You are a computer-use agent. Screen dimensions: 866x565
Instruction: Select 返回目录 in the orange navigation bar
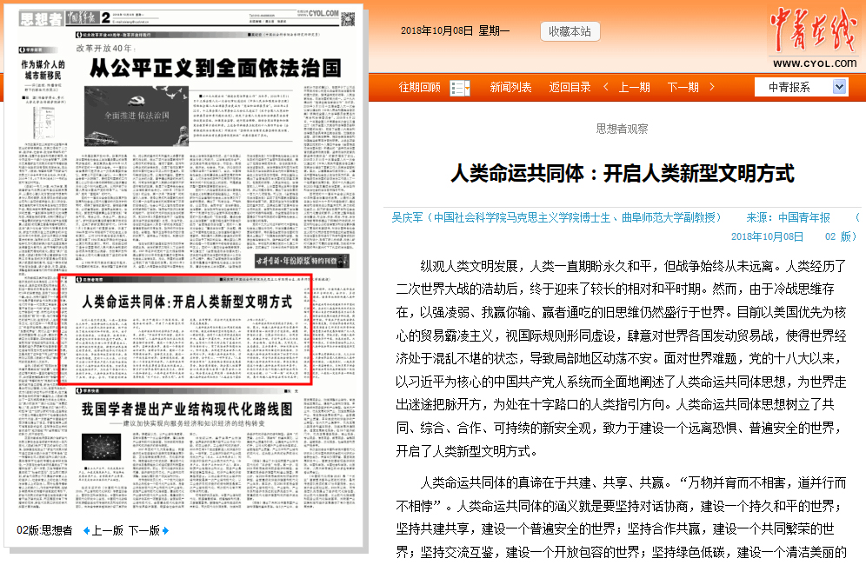click(x=570, y=87)
